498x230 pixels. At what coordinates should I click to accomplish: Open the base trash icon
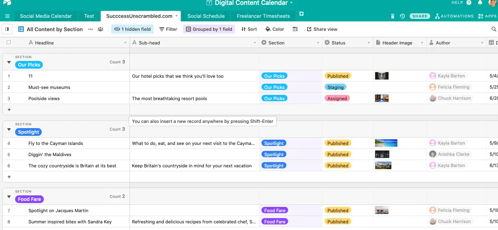pos(393,16)
